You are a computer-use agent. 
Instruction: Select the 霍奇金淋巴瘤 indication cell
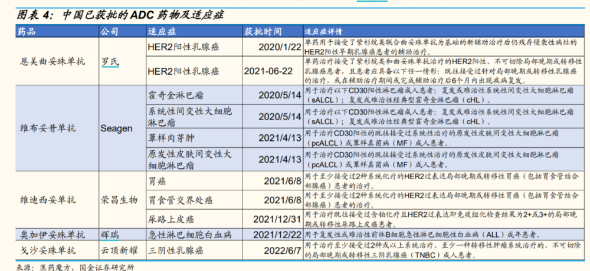click(176, 94)
